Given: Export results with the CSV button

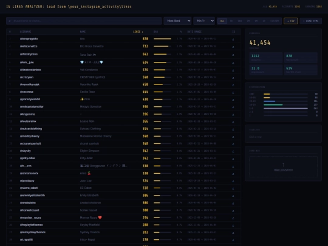Looking at the screenshot, I should click(x=291, y=21).
